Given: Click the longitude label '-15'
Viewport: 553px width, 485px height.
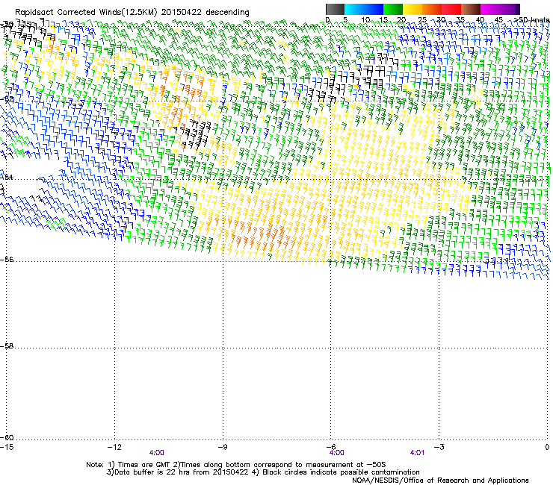Looking at the screenshot, I should pyautogui.click(x=7, y=447).
